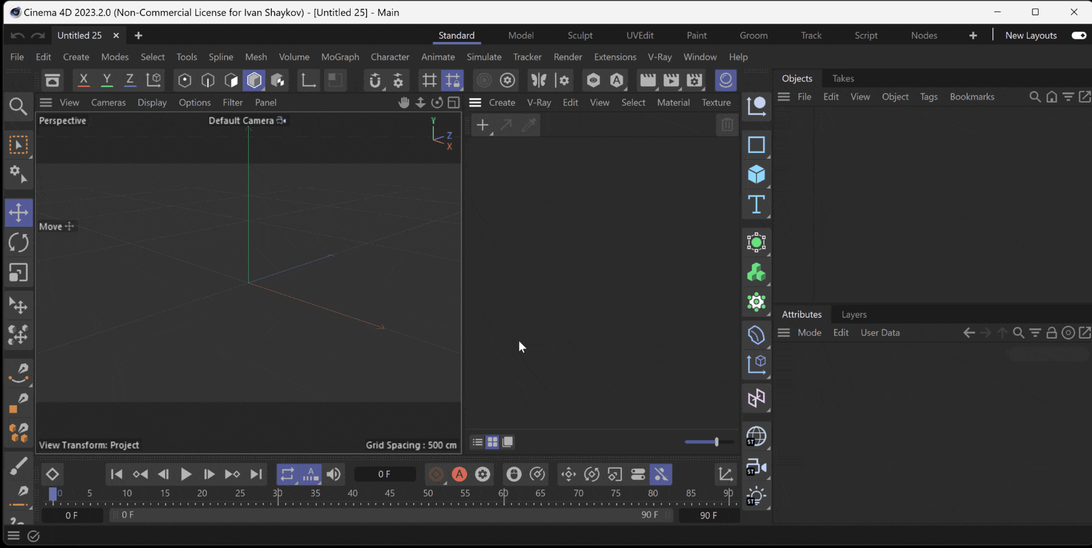The image size is (1092, 548).
Task: Expand the status bar hamburger menu
Action: coord(13,535)
